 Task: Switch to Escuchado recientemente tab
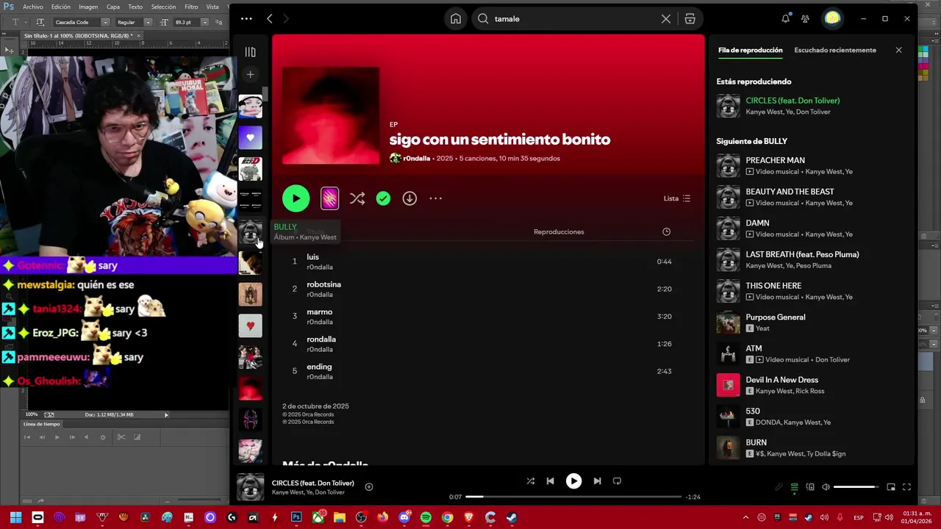(x=835, y=50)
